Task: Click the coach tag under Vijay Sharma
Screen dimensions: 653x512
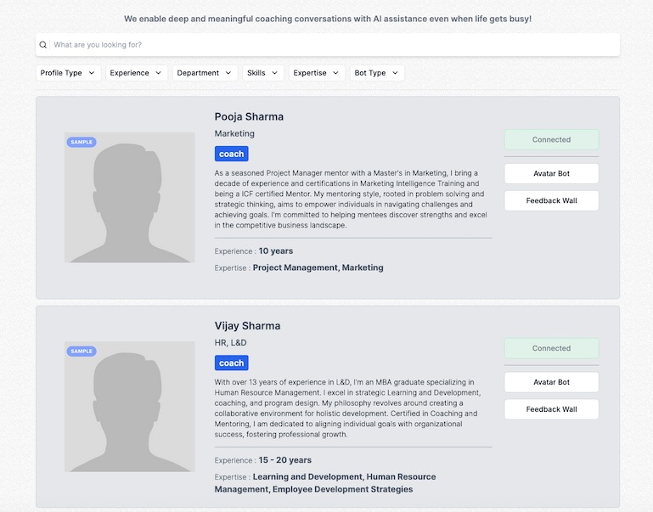Action: coord(231,363)
